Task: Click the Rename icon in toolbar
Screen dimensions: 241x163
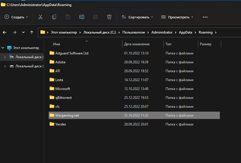Action: click(x=82, y=17)
